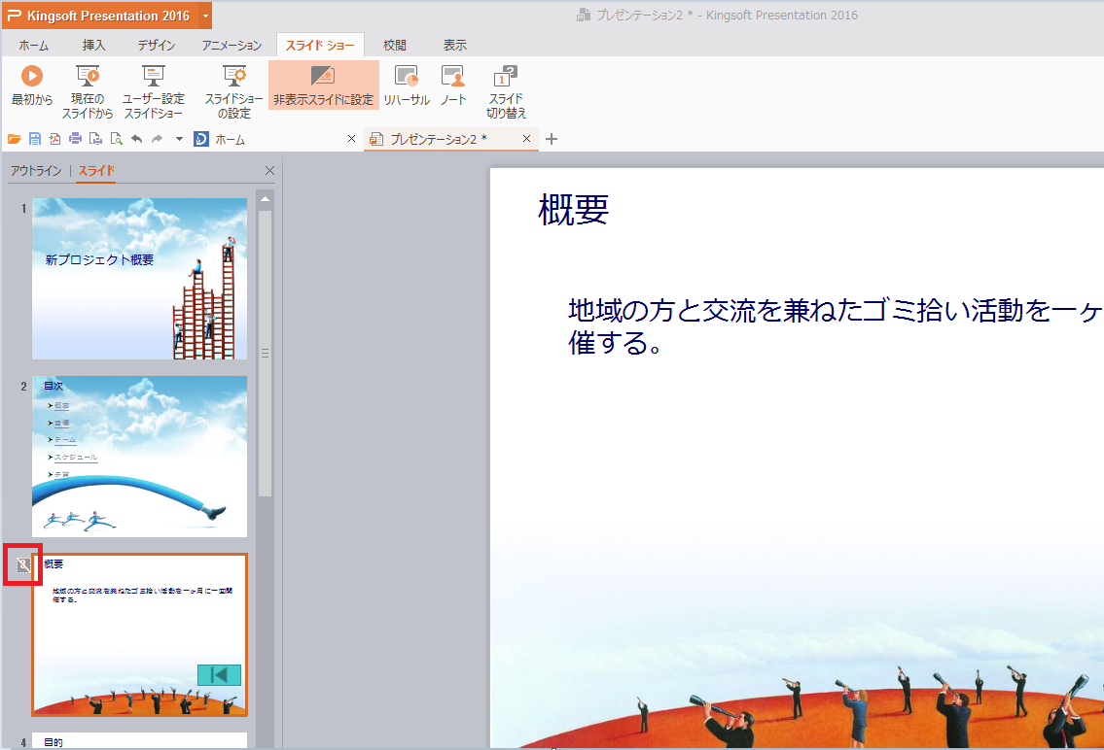This screenshot has width=1104, height=750.
Task: Click the Kingsoft Presentation 2016 logo button
Action: pos(100,16)
